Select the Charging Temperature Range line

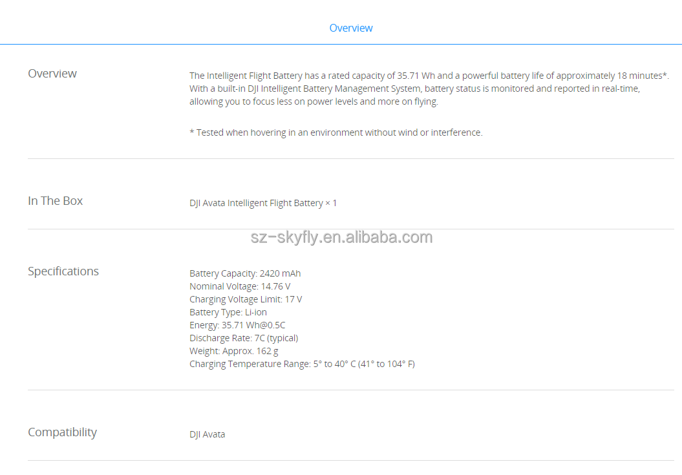click(302, 364)
